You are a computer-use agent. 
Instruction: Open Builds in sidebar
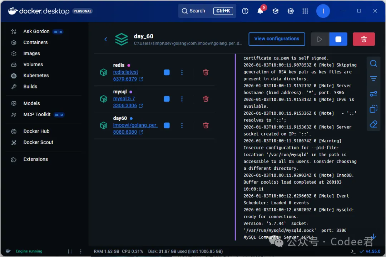(x=30, y=87)
